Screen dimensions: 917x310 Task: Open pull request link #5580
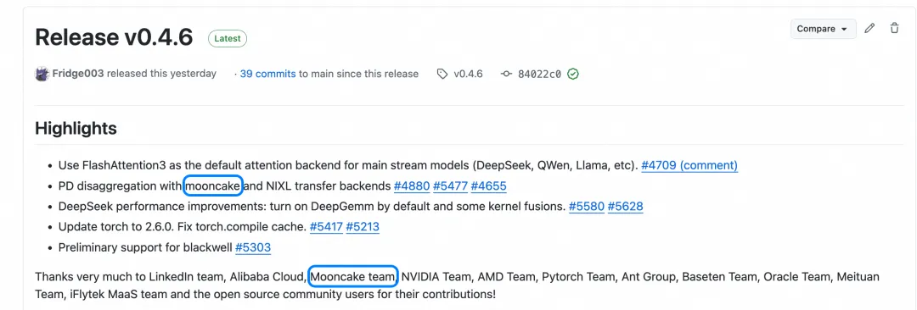[x=587, y=206]
